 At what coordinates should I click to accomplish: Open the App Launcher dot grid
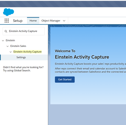point(7,21)
